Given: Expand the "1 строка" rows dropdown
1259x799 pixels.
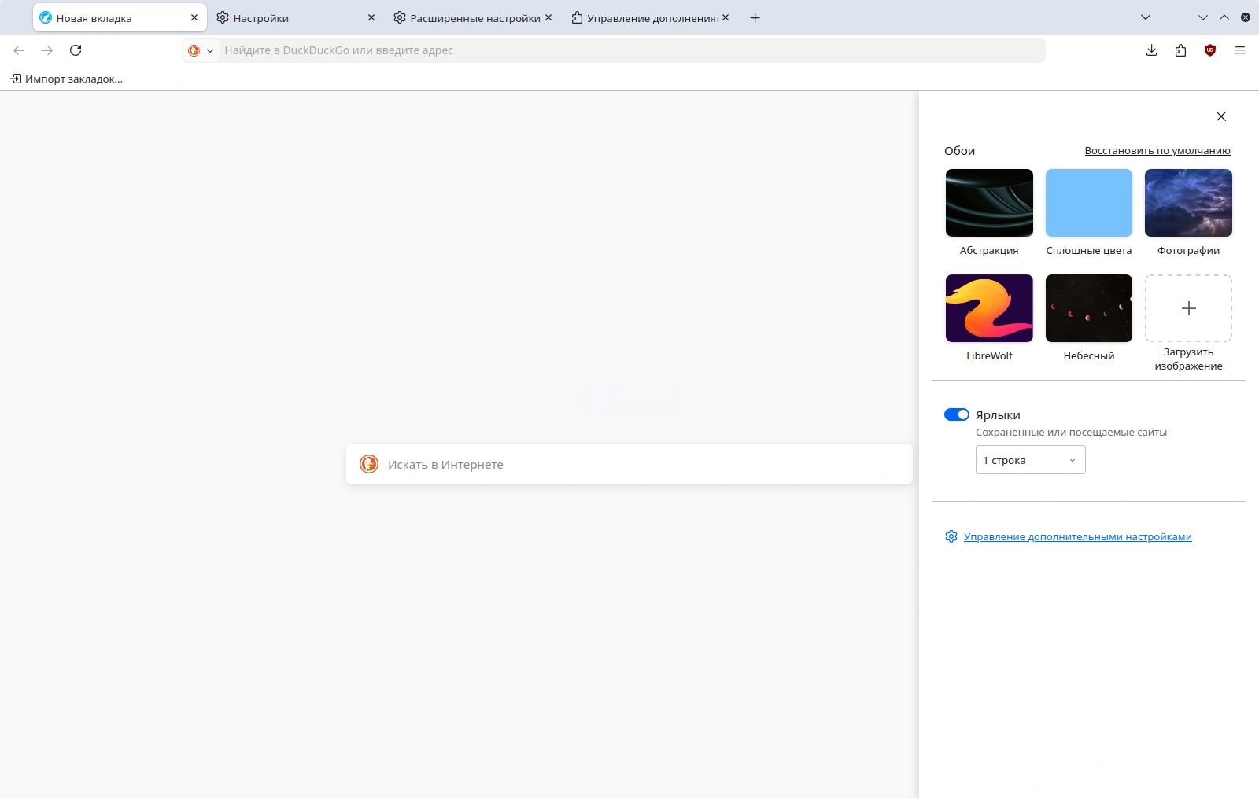Looking at the screenshot, I should (1030, 460).
